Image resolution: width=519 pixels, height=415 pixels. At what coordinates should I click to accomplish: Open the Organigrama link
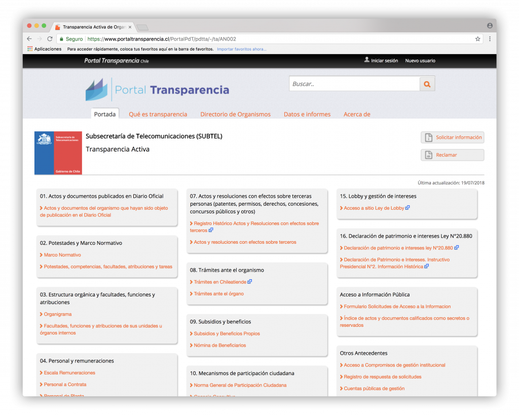point(58,314)
